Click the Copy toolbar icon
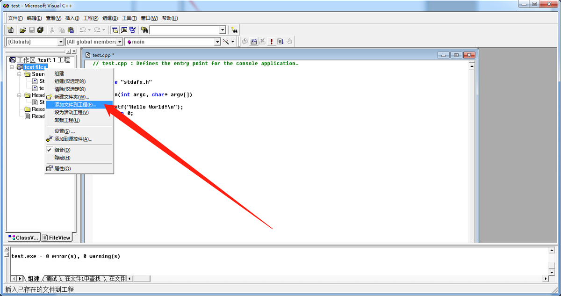The height and width of the screenshot is (296, 561). point(61,30)
